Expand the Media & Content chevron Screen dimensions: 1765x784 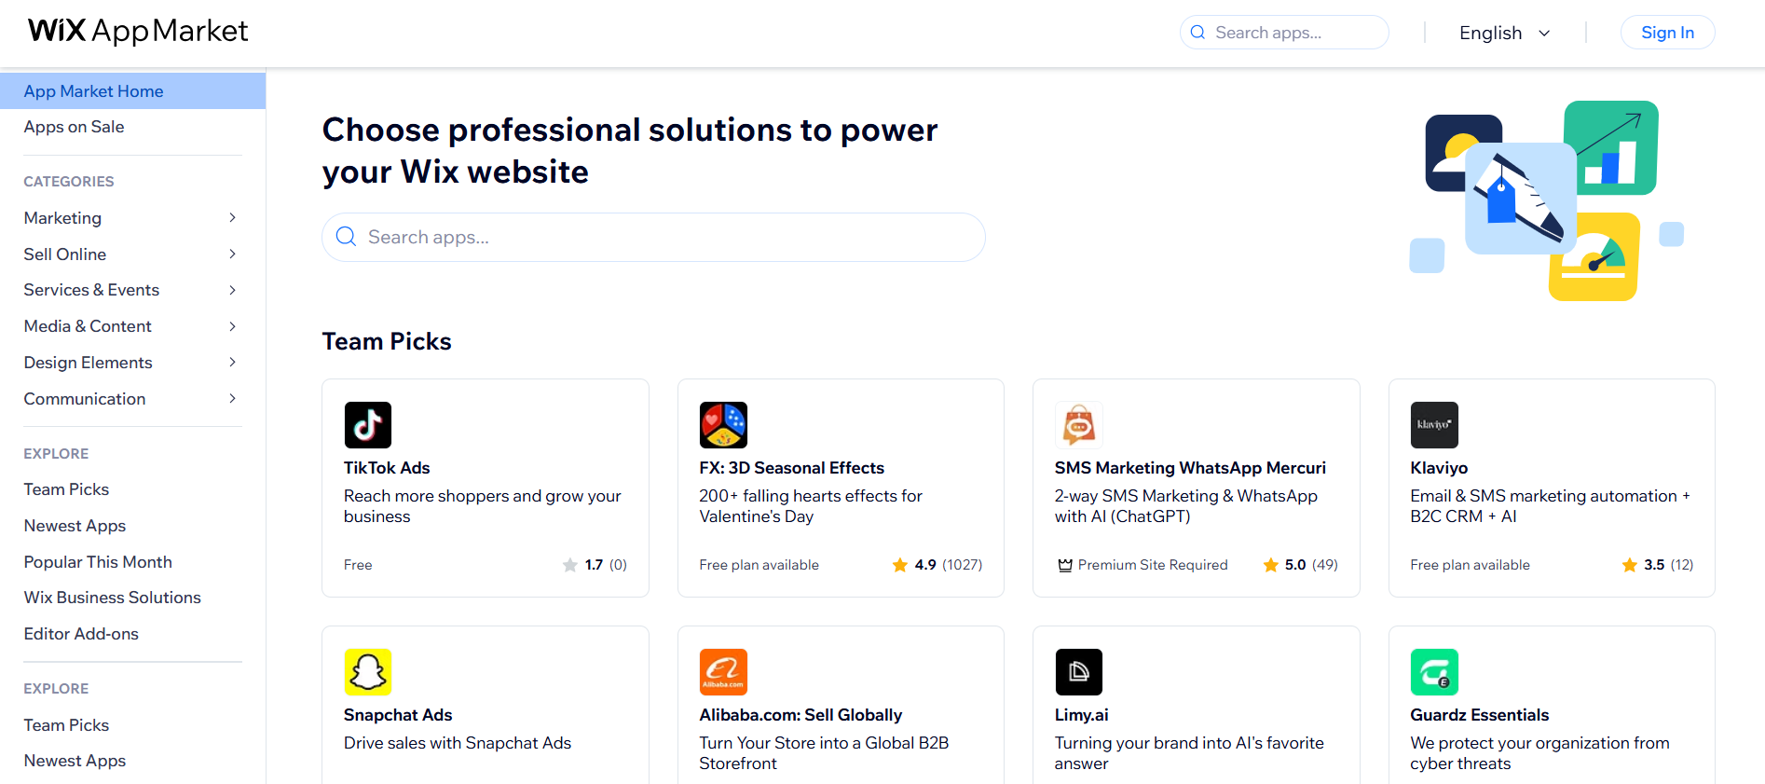point(232,326)
